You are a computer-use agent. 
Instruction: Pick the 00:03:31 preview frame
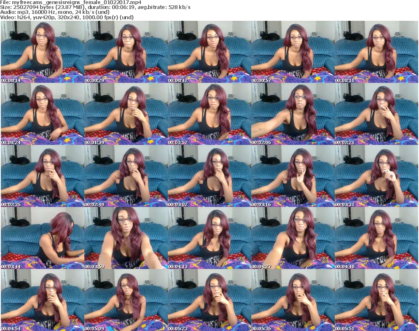point(376,176)
